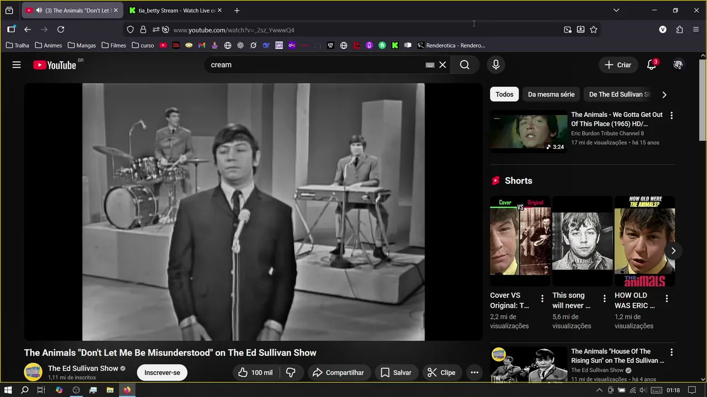Screen dimensions: 707x397
Task: Open a new browser tab
Action: coord(236,10)
